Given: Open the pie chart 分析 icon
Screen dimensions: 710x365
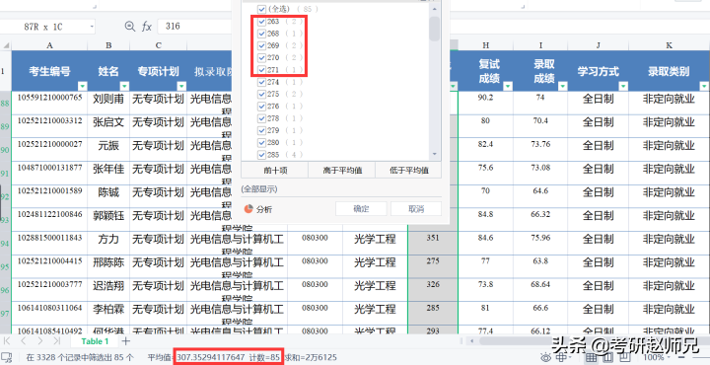Looking at the screenshot, I should tap(248, 209).
